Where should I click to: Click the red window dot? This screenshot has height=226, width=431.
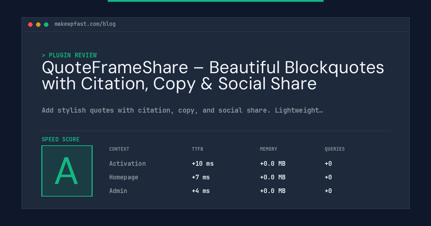[x=30, y=24]
